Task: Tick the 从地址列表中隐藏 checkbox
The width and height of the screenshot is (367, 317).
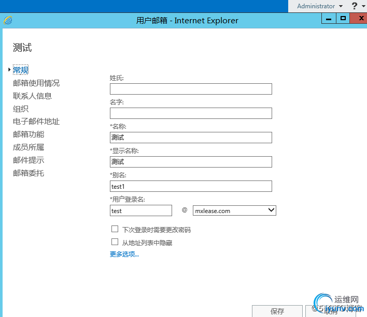Action: click(115, 242)
